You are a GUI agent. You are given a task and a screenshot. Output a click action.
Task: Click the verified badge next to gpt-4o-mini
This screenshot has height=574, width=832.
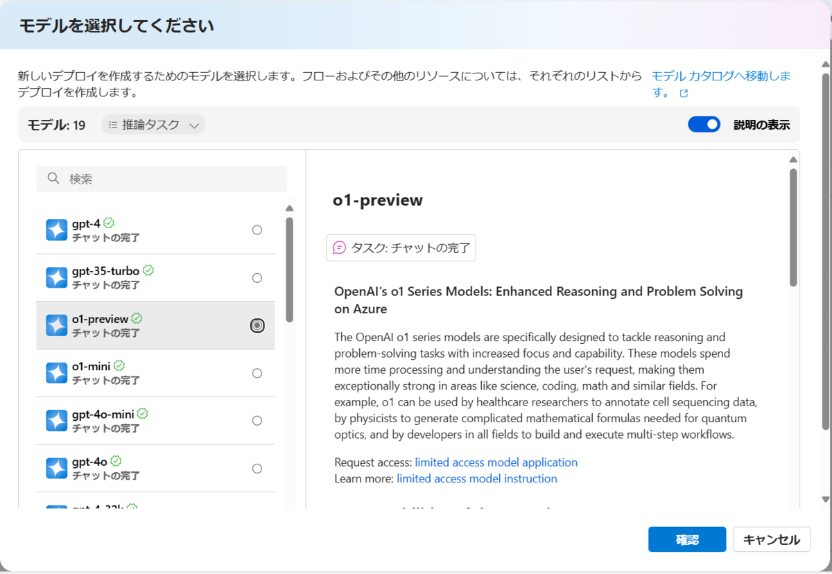click(143, 413)
